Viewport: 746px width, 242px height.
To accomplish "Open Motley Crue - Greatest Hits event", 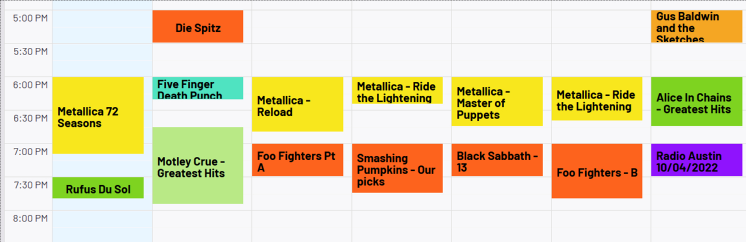I will pyautogui.click(x=198, y=166).
